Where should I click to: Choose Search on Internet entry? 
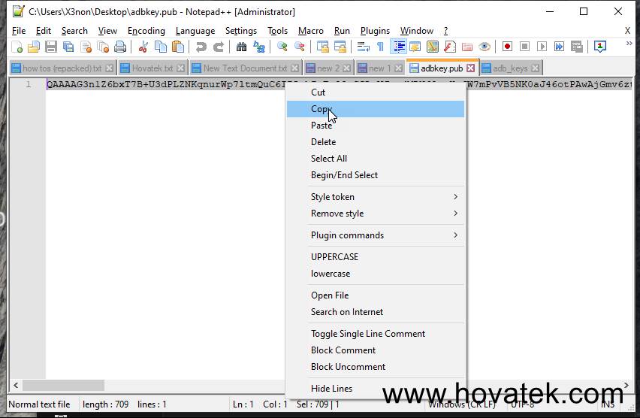click(x=376, y=312)
